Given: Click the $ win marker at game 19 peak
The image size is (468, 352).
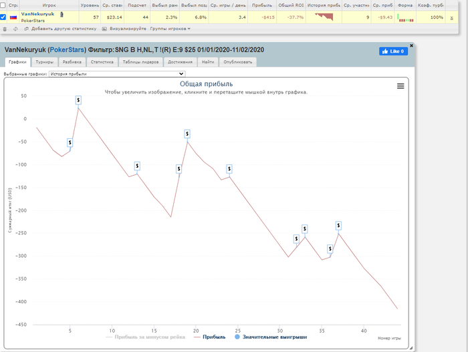Looking at the screenshot, I should point(187,134).
